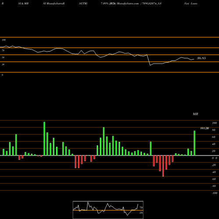
Task: Click the 55 label in mini overview chart
Action: tap(141, 213)
